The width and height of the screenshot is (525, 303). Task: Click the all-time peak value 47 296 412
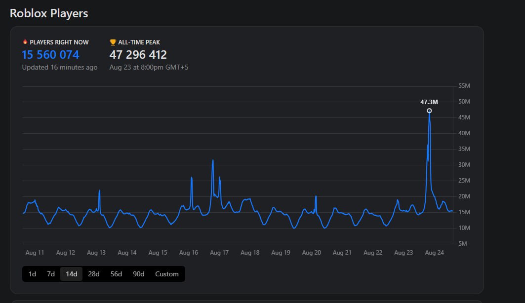pos(138,54)
